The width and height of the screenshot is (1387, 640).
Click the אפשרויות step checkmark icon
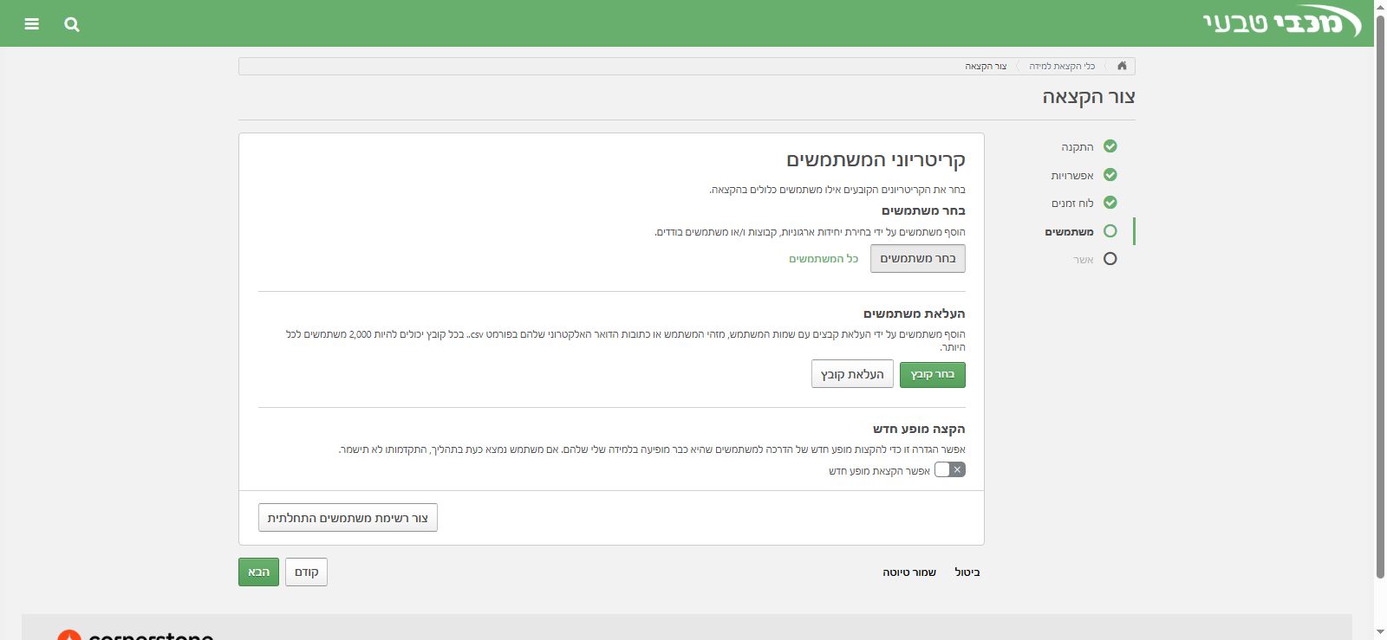tap(1110, 175)
